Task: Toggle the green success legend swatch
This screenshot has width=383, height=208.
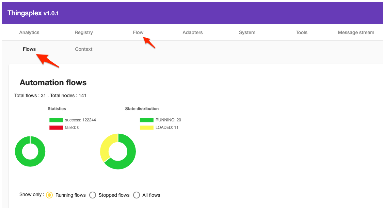Action: pyautogui.click(x=56, y=120)
